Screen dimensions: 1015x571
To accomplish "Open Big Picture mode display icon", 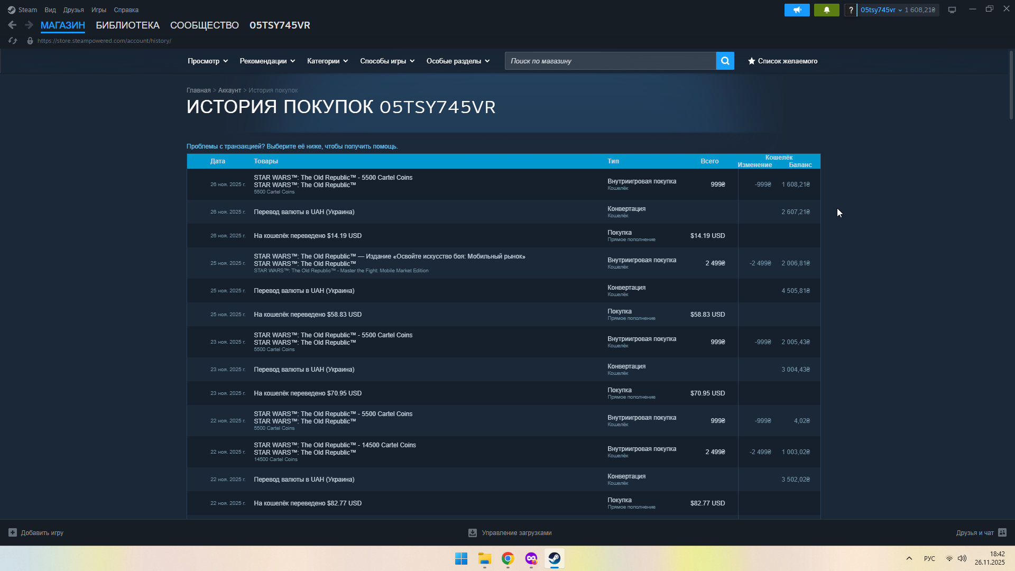I will [x=952, y=10].
